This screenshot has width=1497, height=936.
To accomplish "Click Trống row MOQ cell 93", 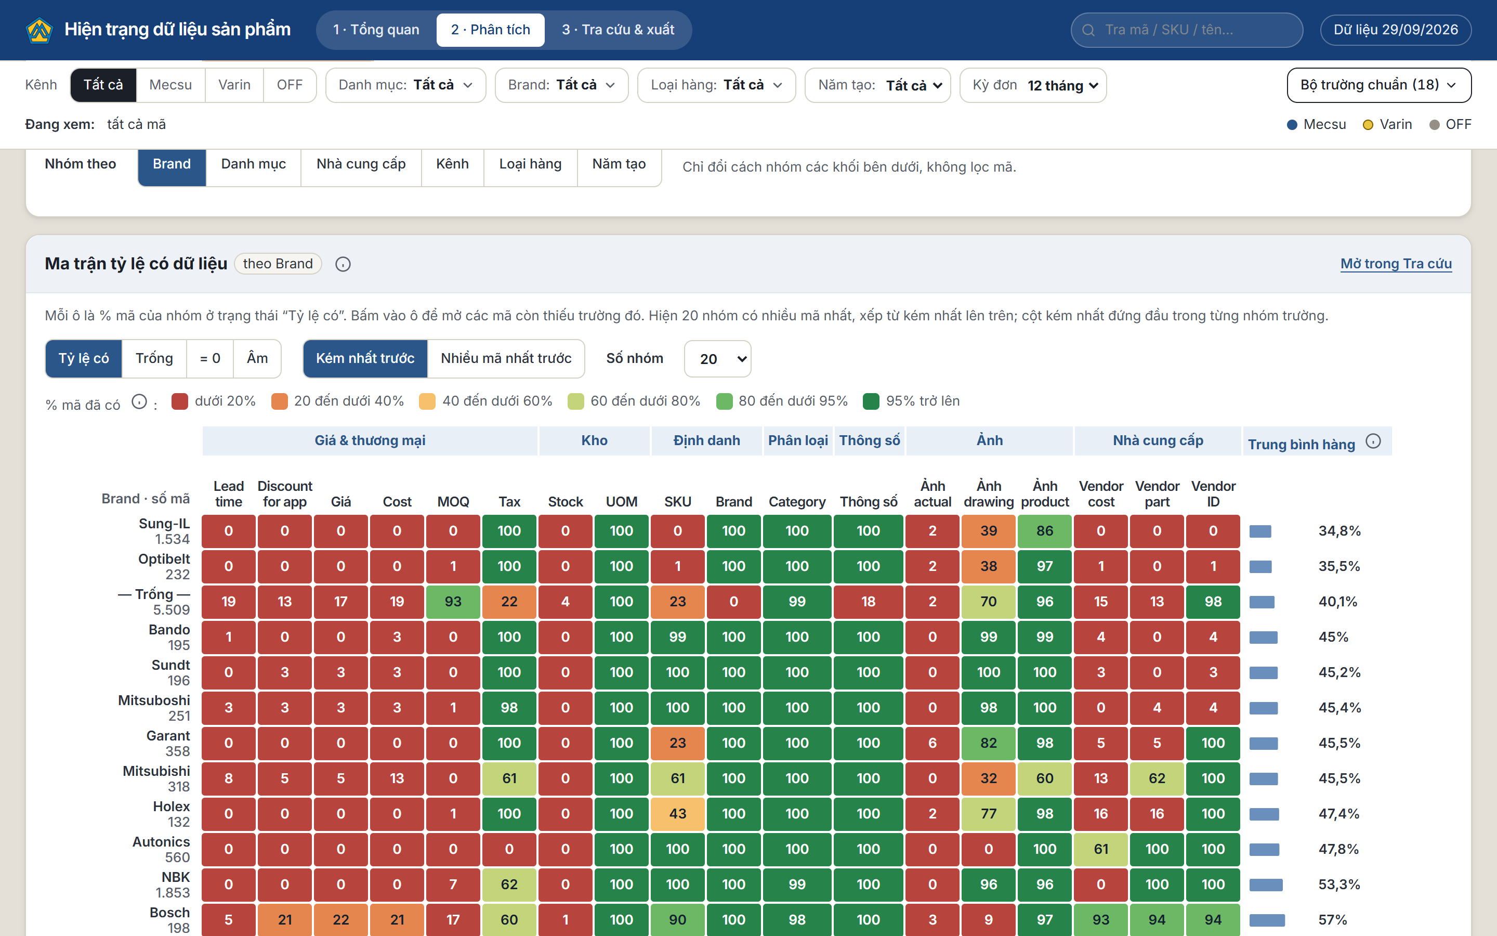I will (453, 602).
